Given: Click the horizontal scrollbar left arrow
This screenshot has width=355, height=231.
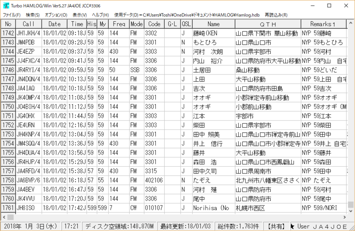Looking at the screenshot, I should click(x=4, y=217).
